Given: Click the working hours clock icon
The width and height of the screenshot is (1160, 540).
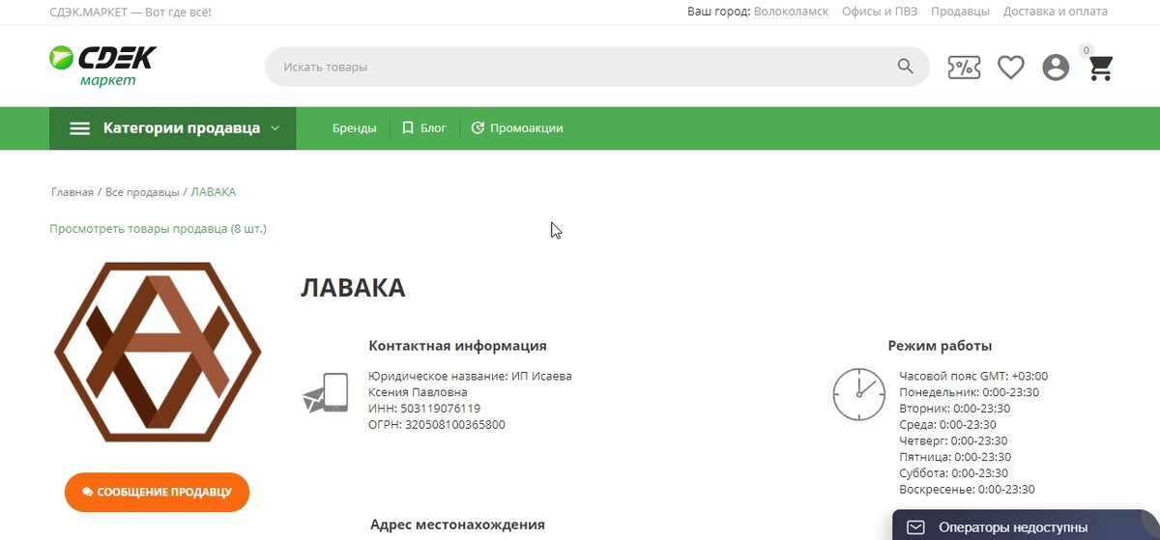Looking at the screenshot, I should (859, 393).
